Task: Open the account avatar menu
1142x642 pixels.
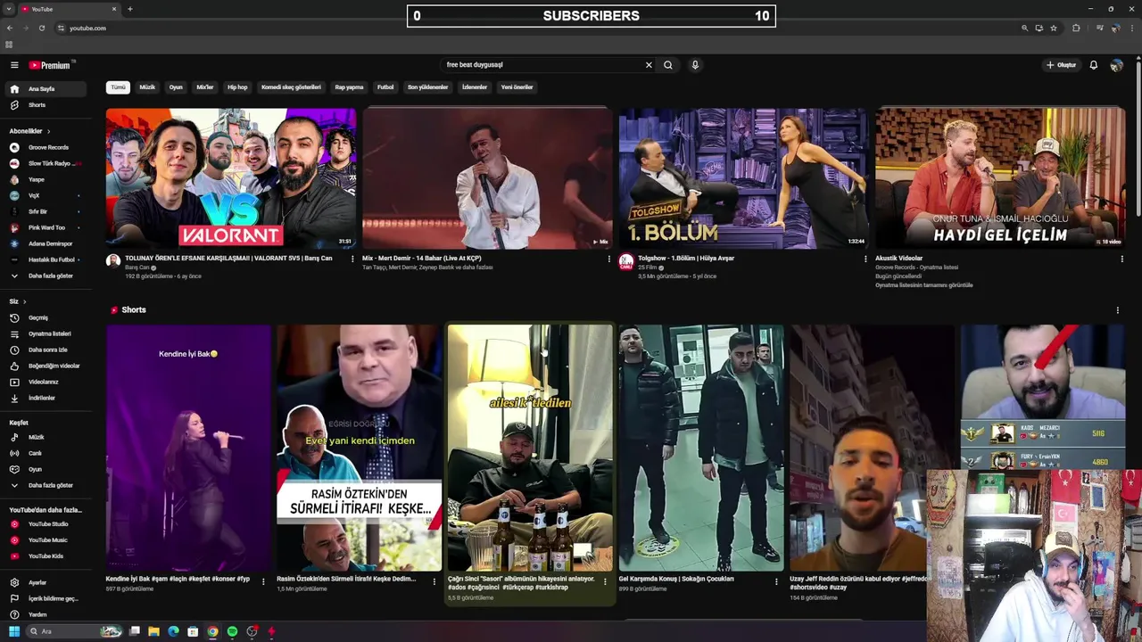Action: 1116,65
